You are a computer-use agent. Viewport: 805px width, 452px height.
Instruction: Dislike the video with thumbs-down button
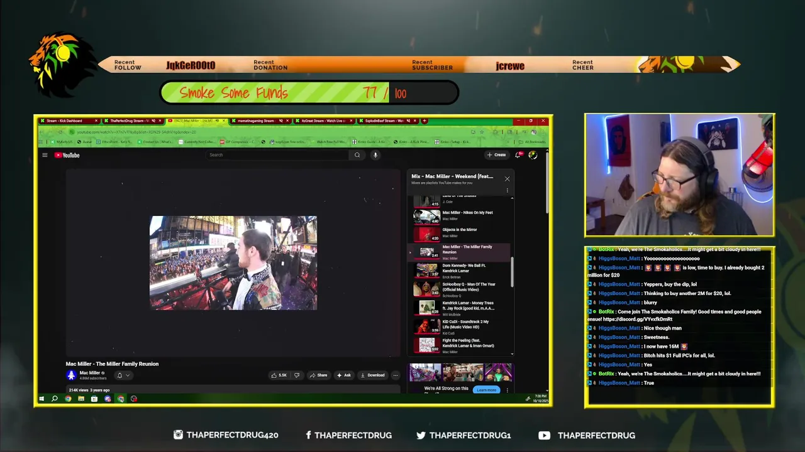(x=297, y=375)
